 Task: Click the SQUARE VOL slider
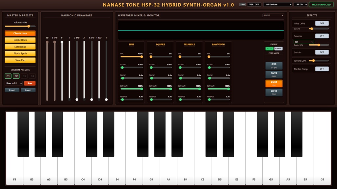pyautogui.click(x=160, y=56)
